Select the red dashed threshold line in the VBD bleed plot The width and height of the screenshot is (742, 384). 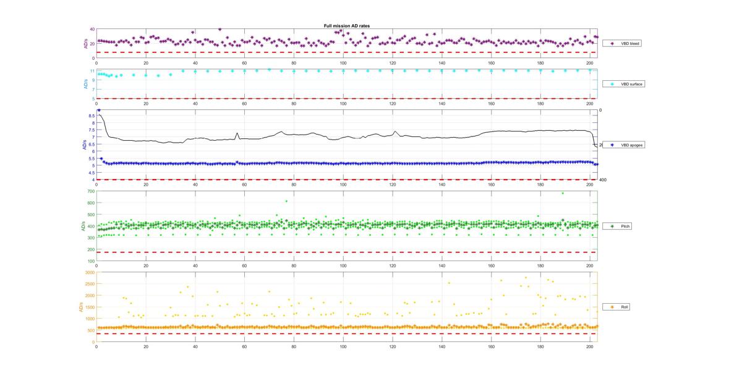(x=346, y=52)
